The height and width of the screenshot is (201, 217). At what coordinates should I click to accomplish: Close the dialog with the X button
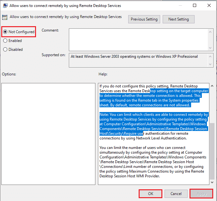pos(209,5)
